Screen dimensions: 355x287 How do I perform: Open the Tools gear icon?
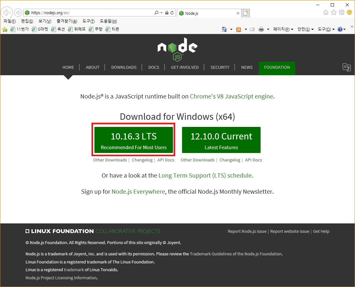[342, 12]
